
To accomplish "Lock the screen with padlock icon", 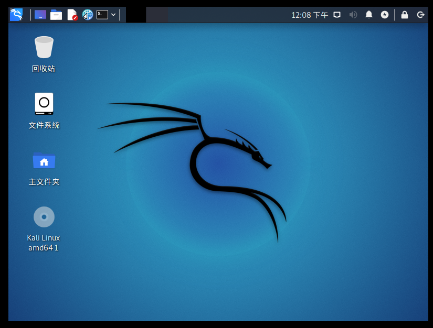I will tap(405, 15).
